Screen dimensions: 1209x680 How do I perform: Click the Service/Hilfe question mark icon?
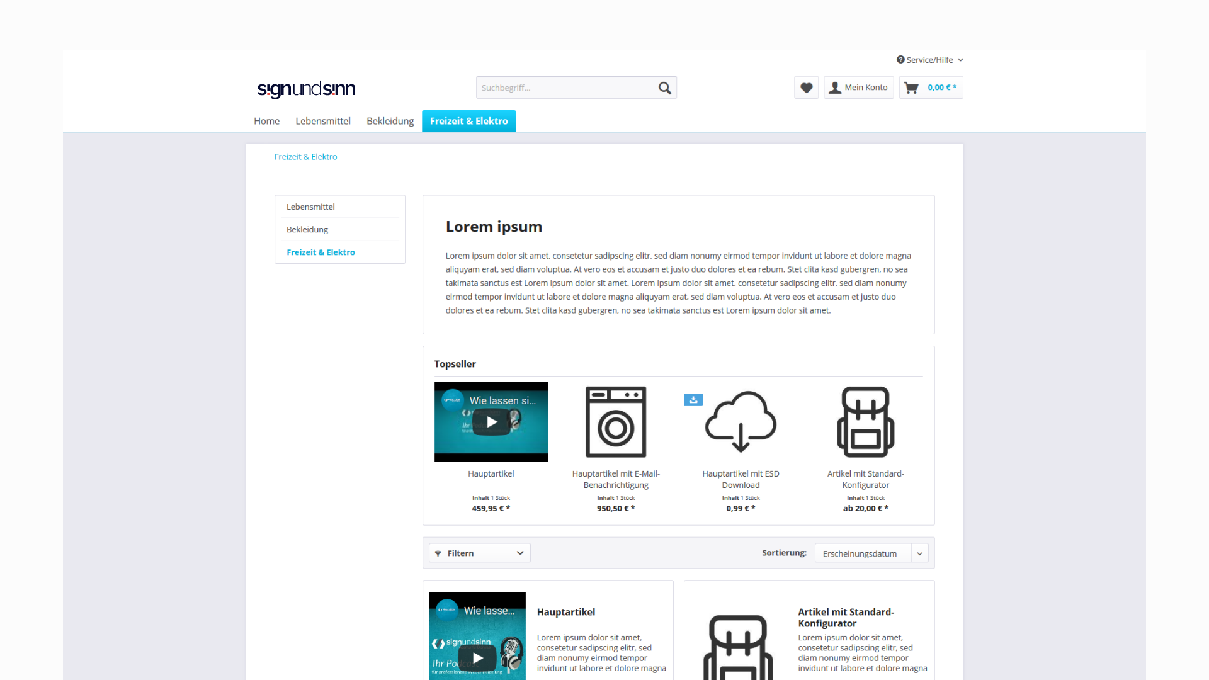pos(900,60)
